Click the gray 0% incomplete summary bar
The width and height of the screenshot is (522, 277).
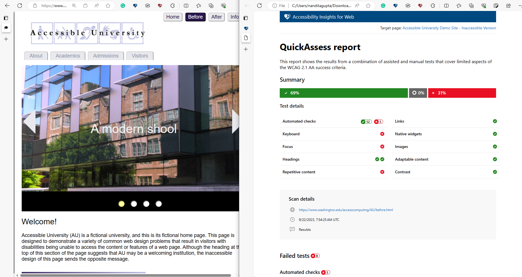click(418, 93)
